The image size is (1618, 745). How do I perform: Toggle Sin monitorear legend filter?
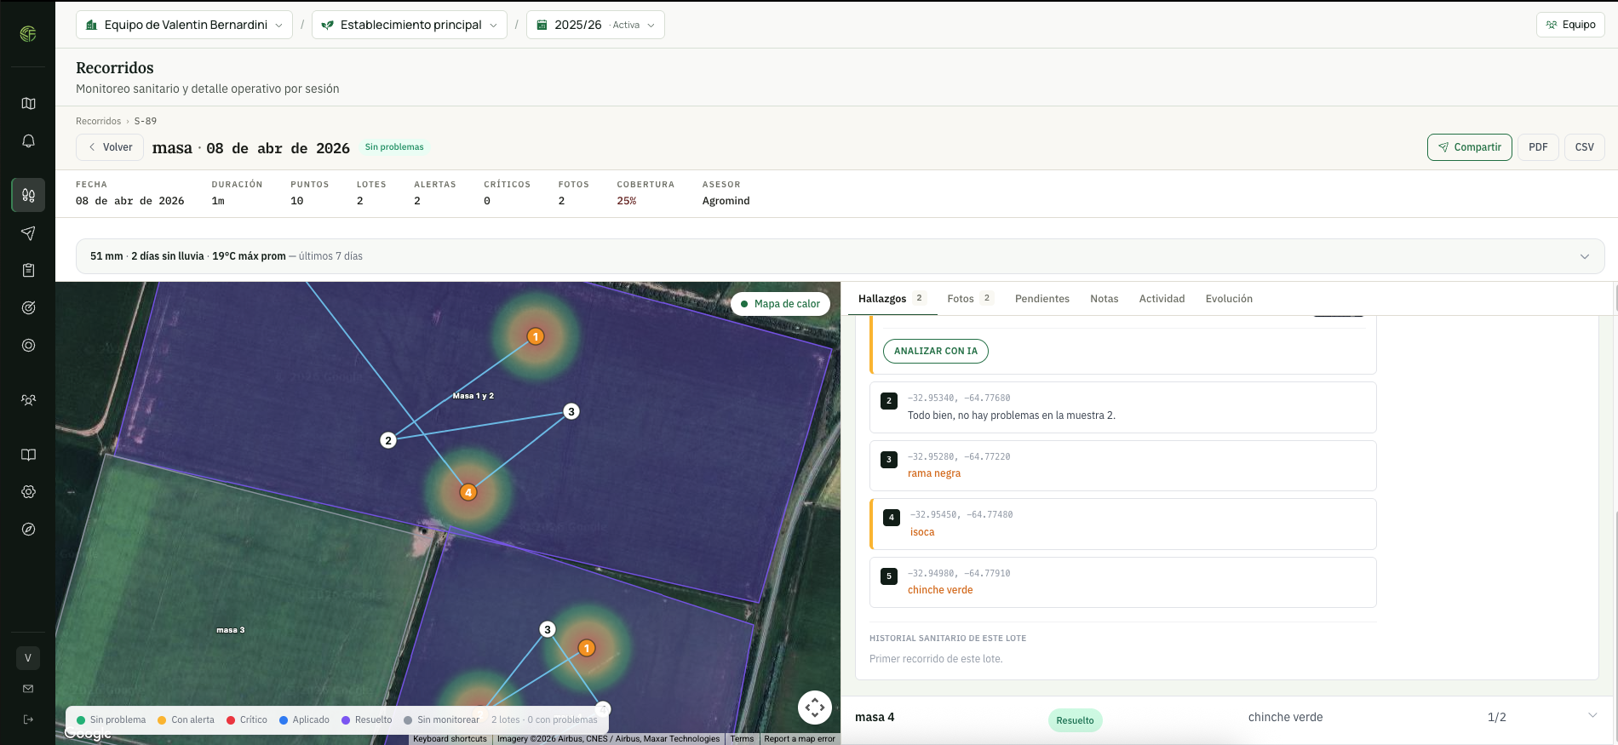[441, 720]
